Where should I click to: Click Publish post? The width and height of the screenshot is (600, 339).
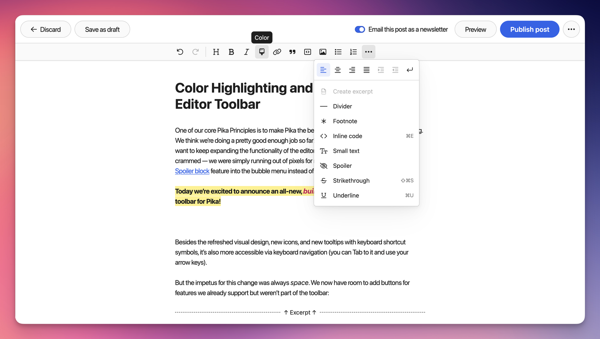pyautogui.click(x=530, y=29)
